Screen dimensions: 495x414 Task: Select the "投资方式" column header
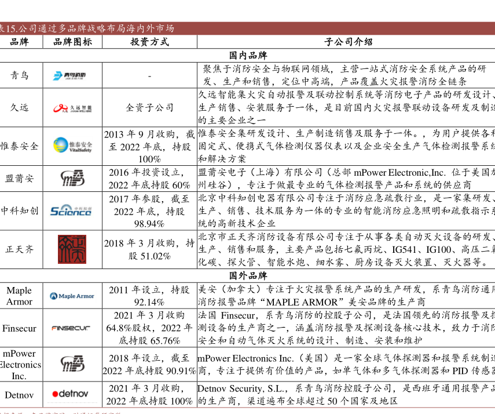coord(149,42)
